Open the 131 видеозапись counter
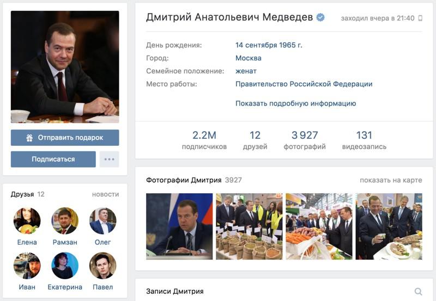Screen dimensions: 436x301 pyautogui.click(x=364, y=140)
